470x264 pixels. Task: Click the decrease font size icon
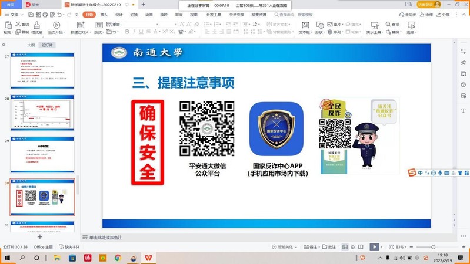tap(189, 24)
